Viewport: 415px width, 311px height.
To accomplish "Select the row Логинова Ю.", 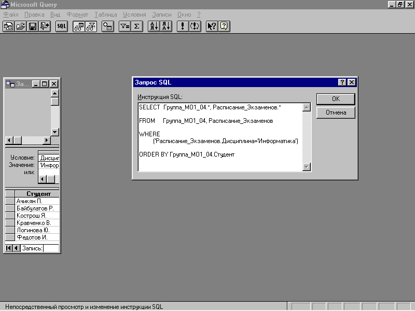I will click(x=37, y=230).
